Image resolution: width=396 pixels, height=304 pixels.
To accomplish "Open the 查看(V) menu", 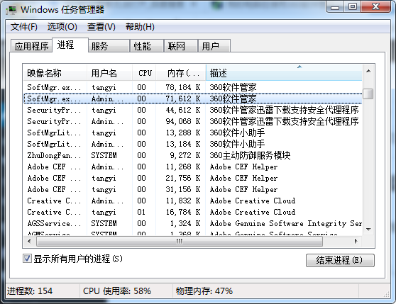I will [x=101, y=27].
